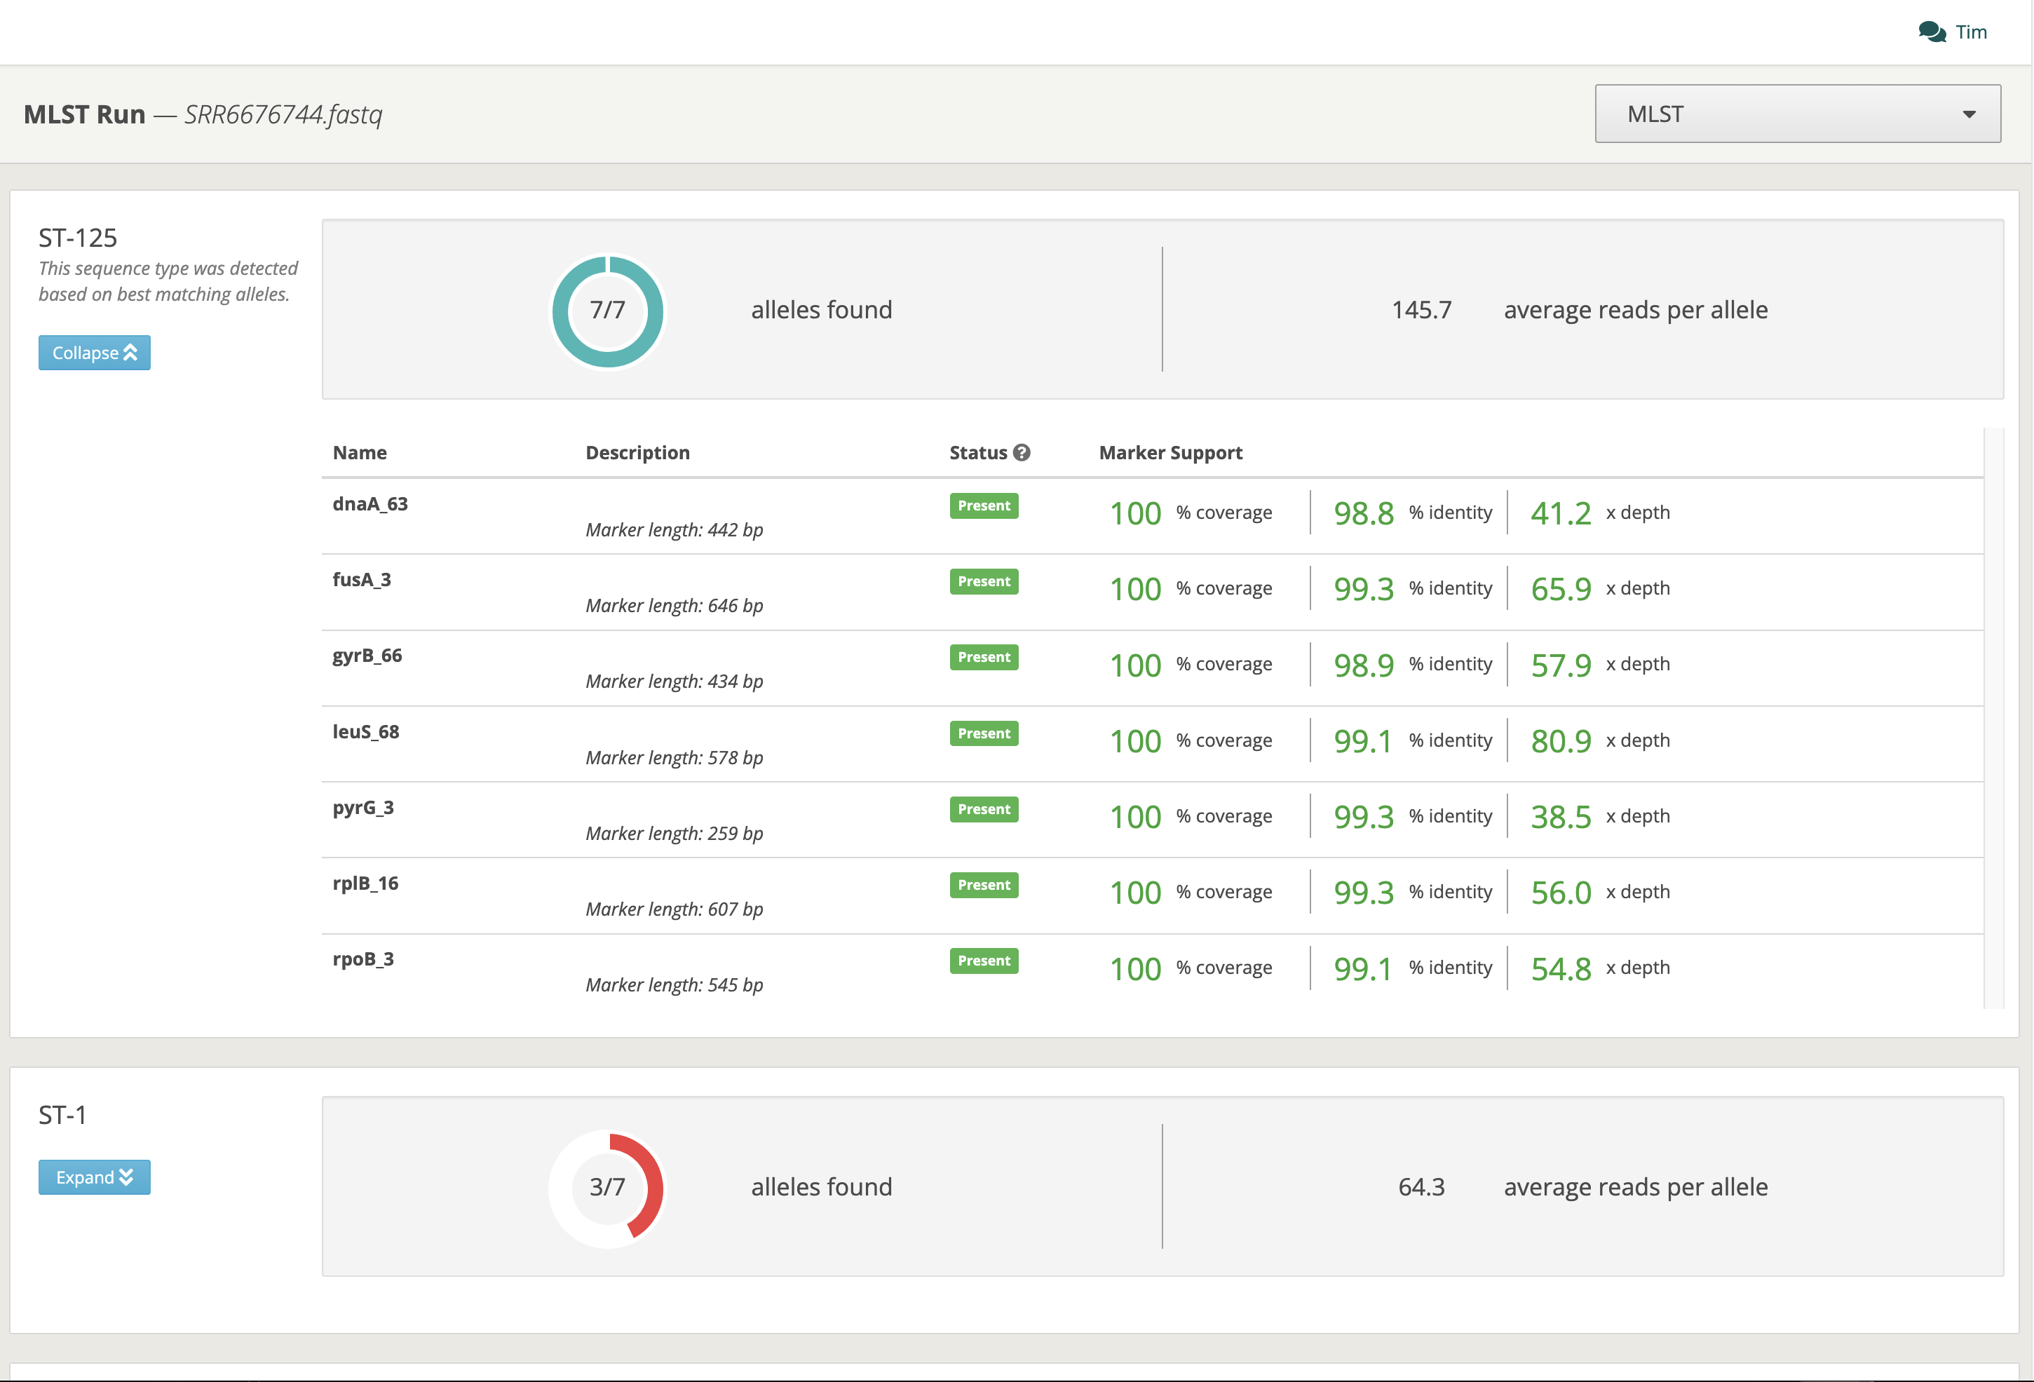Click the chat bubbles icon beside Tim
This screenshot has width=2034, height=1382.
pos(1931,32)
